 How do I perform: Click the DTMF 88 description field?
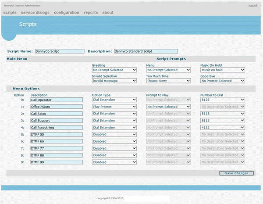coord(57,155)
